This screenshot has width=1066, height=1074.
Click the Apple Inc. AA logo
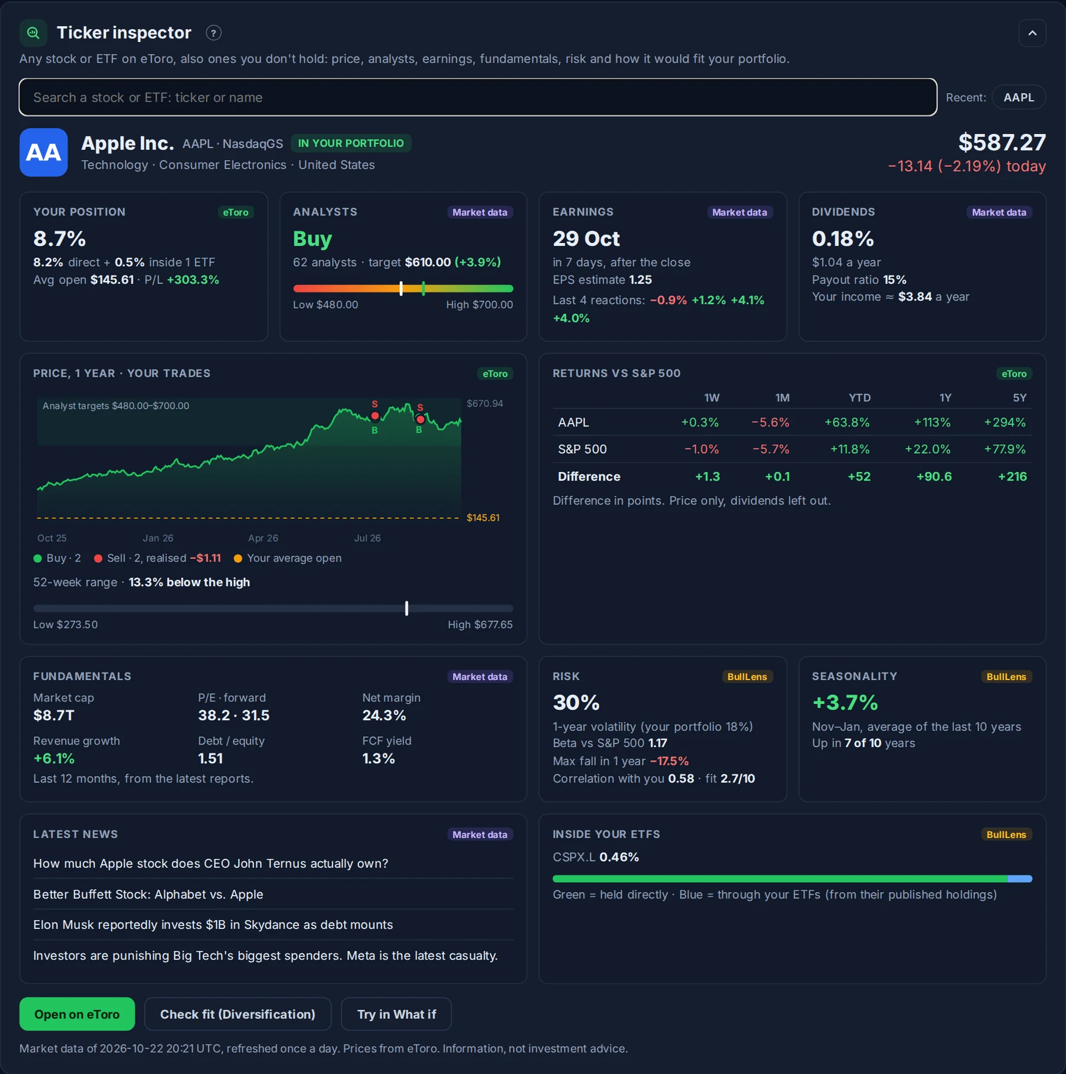44,152
